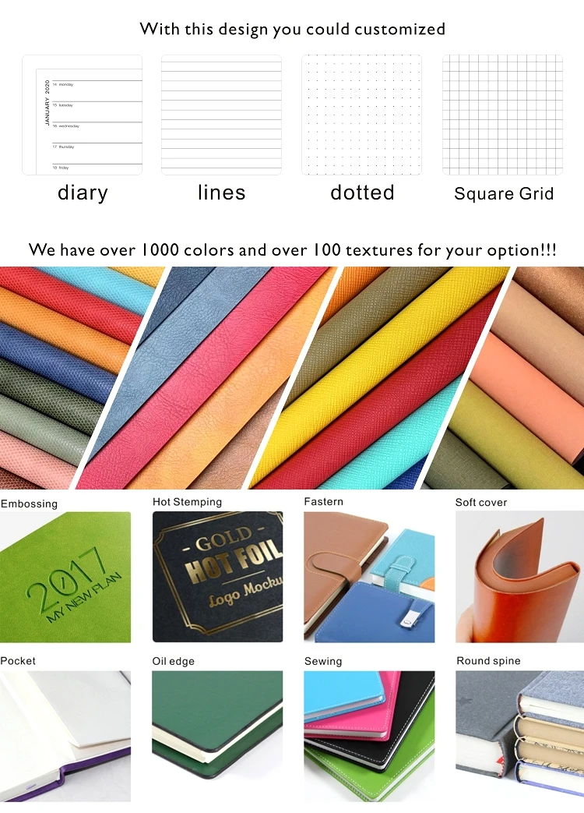Viewport: 584px width, 813px height.
Task: View the Round spine books image
Action: point(520,737)
